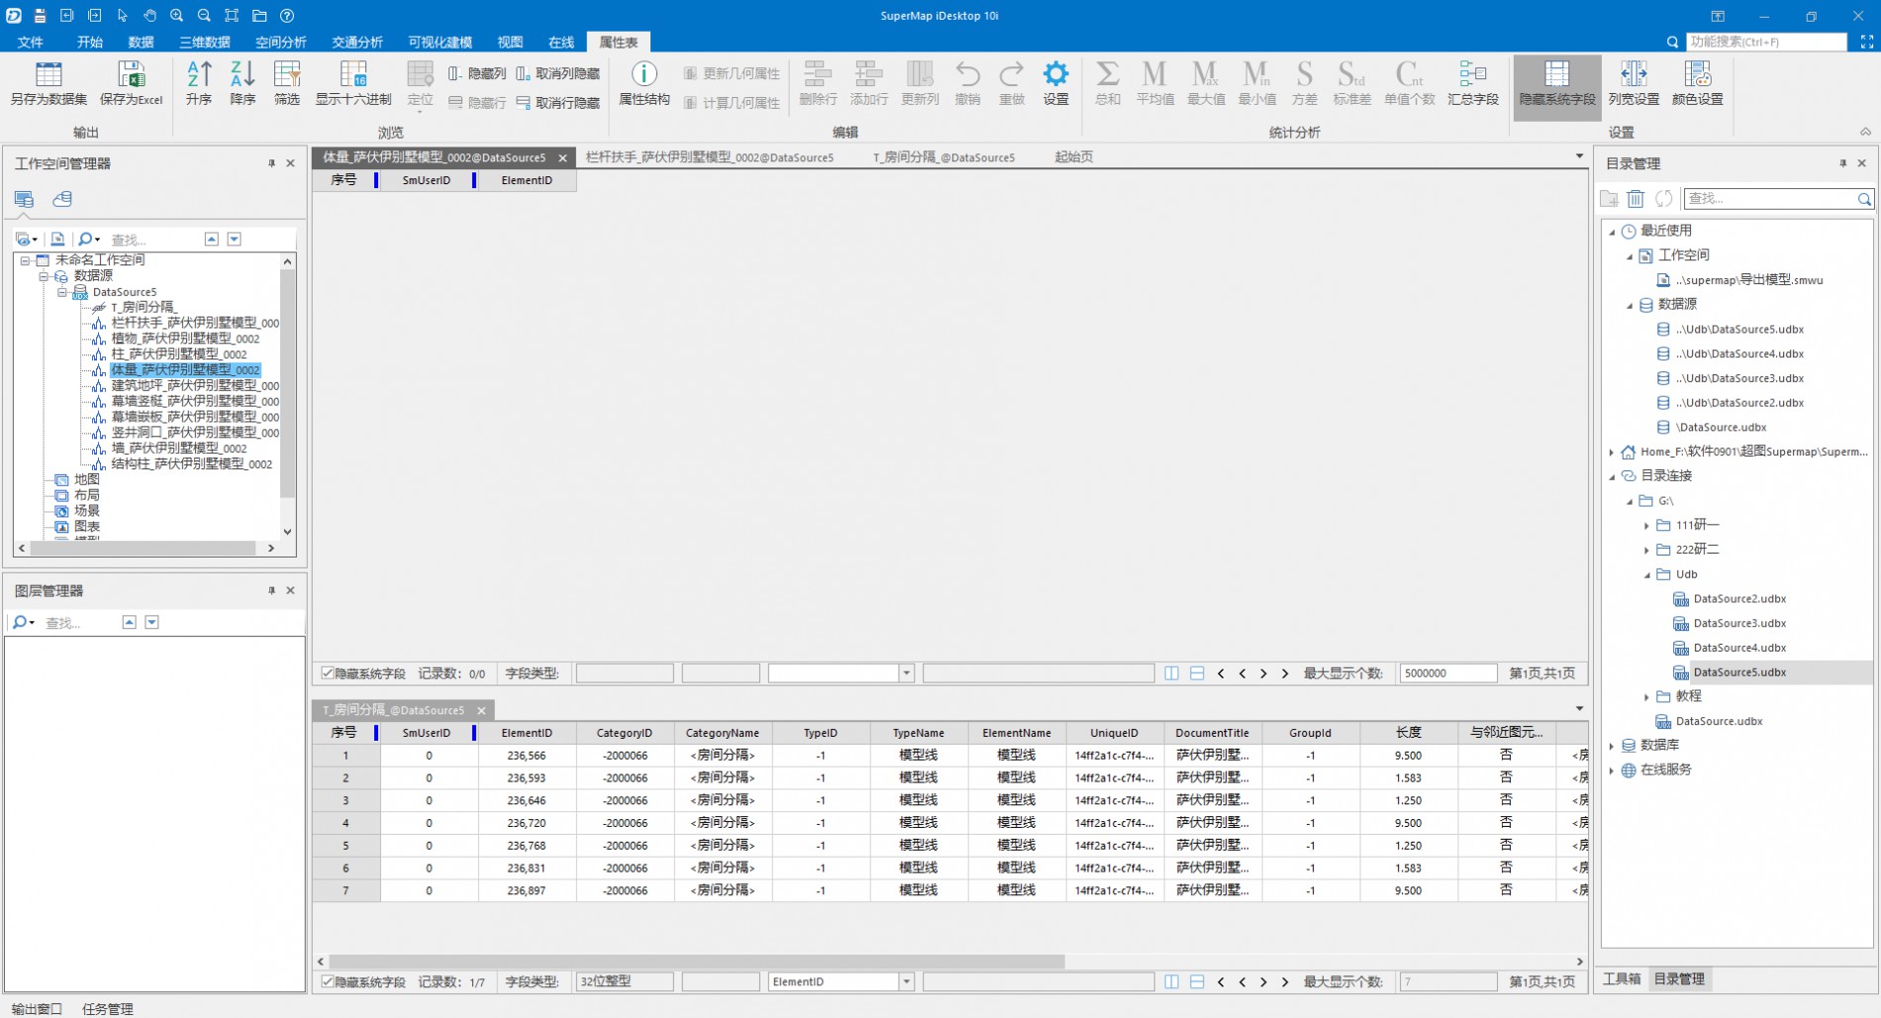Click 取消列隐藏 unhide columns button

[558, 73]
